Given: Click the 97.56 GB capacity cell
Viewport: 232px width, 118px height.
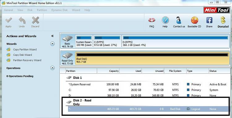Looking at the screenshot, I should (113, 90).
